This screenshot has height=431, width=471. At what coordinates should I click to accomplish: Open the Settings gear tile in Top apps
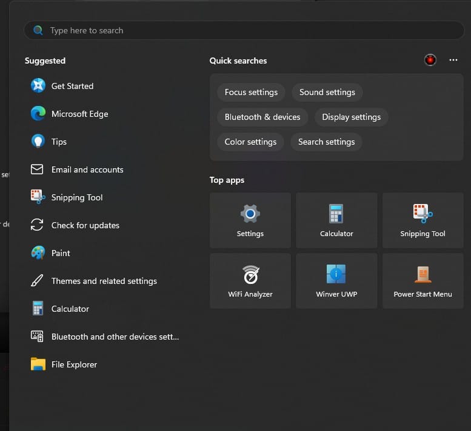coord(250,220)
